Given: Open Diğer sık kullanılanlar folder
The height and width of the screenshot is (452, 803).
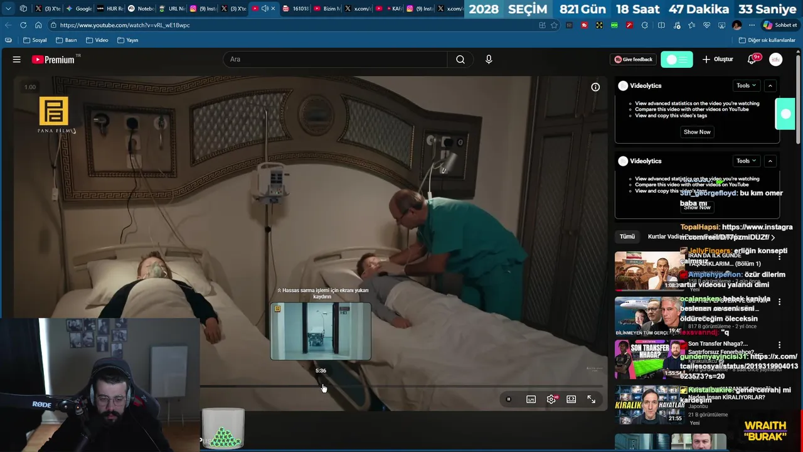Looking at the screenshot, I should [x=767, y=40].
